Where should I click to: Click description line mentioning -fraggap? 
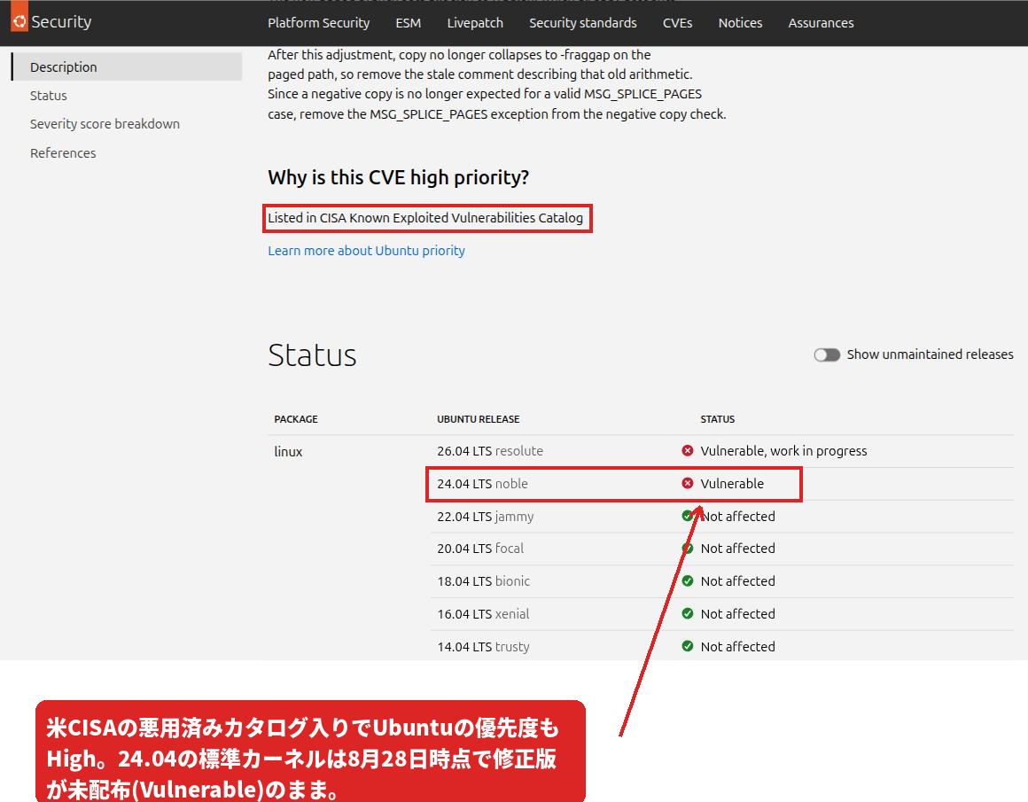point(459,55)
